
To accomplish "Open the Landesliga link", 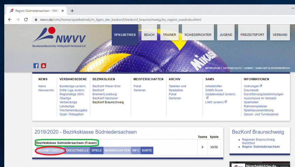I will [x=67, y=106].
